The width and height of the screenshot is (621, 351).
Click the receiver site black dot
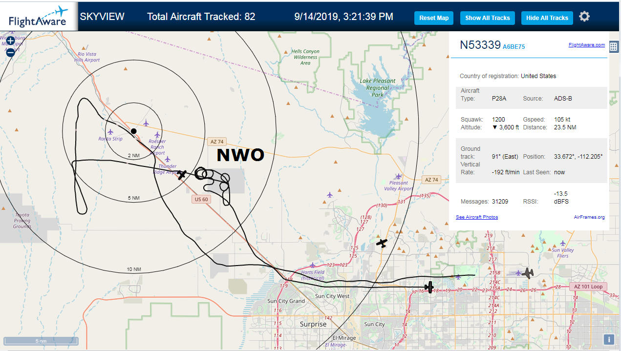pyautogui.click(x=133, y=131)
